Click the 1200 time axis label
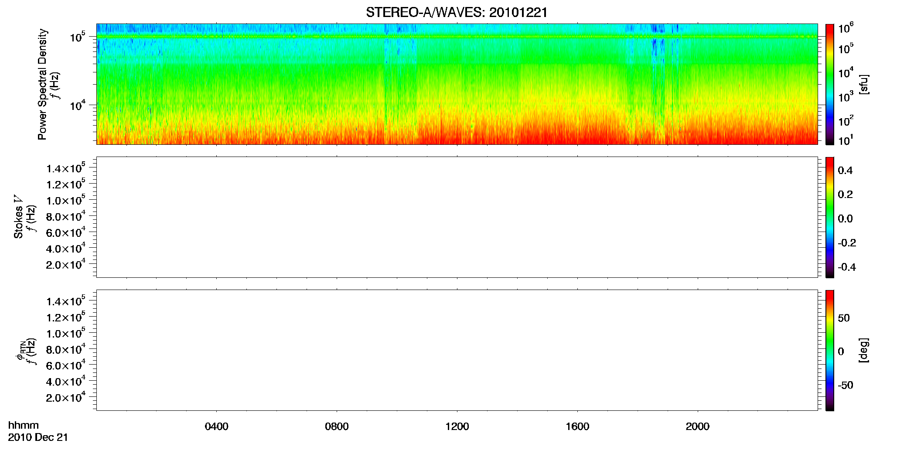The height and width of the screenshot is (471, 914). tap(457, 427)
